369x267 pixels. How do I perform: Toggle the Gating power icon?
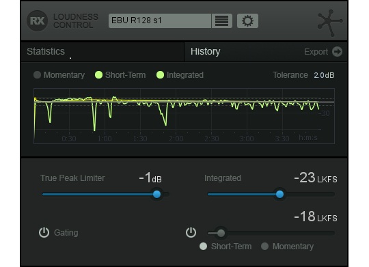pyautogui.click(x=44, y=232)
